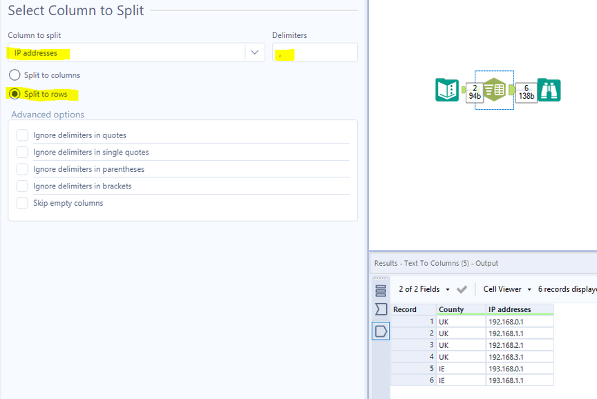Show the results summary sigma icon

click(x=380, y=309)
